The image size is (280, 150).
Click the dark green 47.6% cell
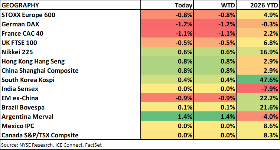[258, 80]
